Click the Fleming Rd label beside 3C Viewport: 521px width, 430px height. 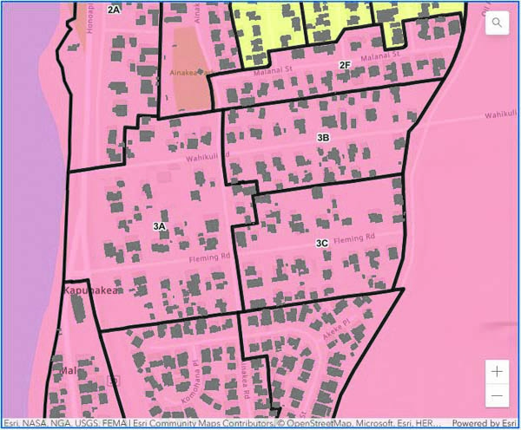[x=354, y=238]
